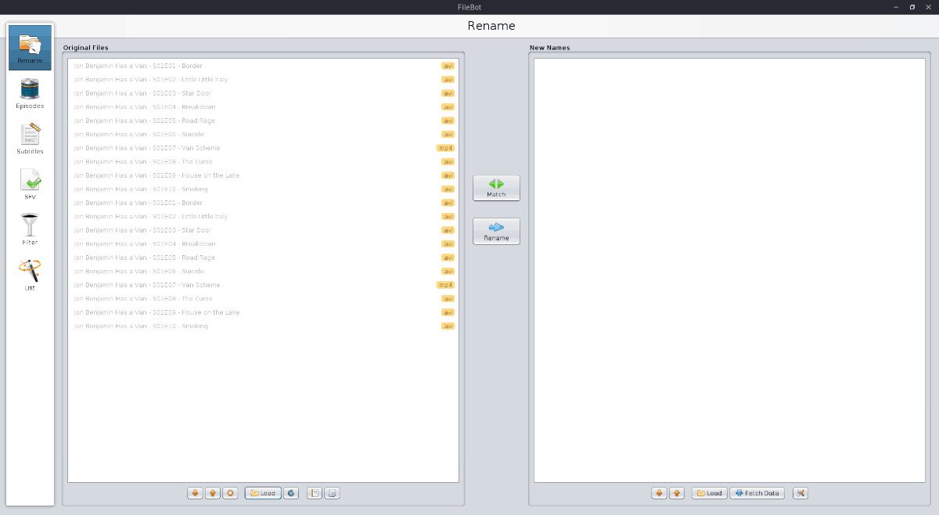Click the up-arrow icon under New Names
This screenshot has width=939, height=515.
pos(675,493)
